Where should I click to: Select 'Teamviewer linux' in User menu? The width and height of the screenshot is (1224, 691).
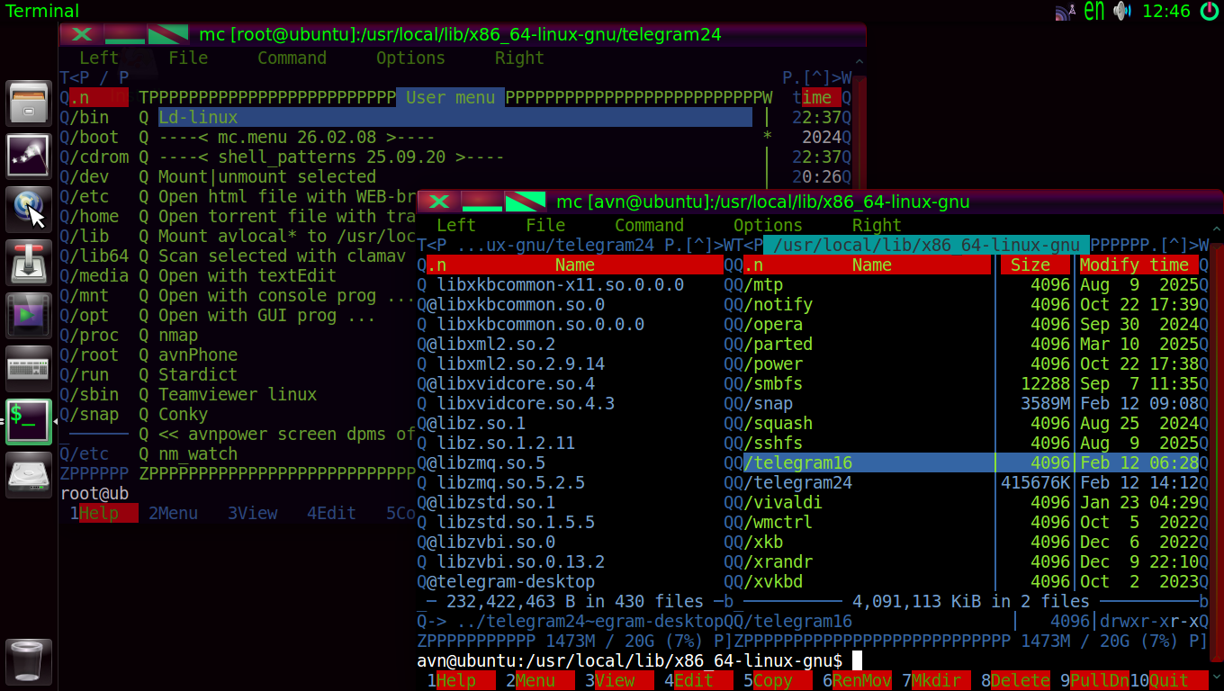point(238,394)
